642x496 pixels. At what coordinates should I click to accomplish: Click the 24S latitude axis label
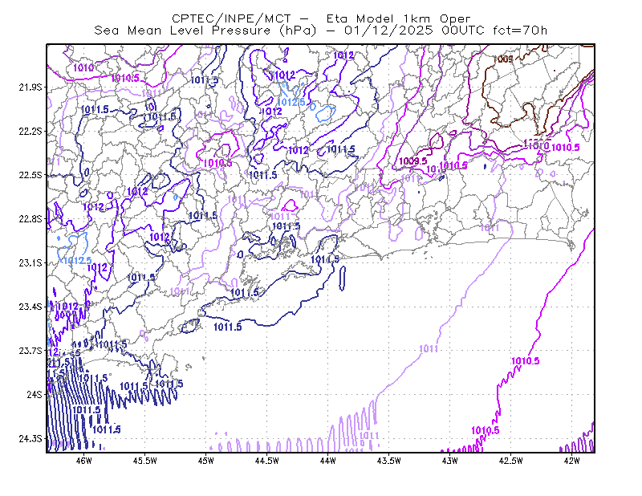point(35,394)
